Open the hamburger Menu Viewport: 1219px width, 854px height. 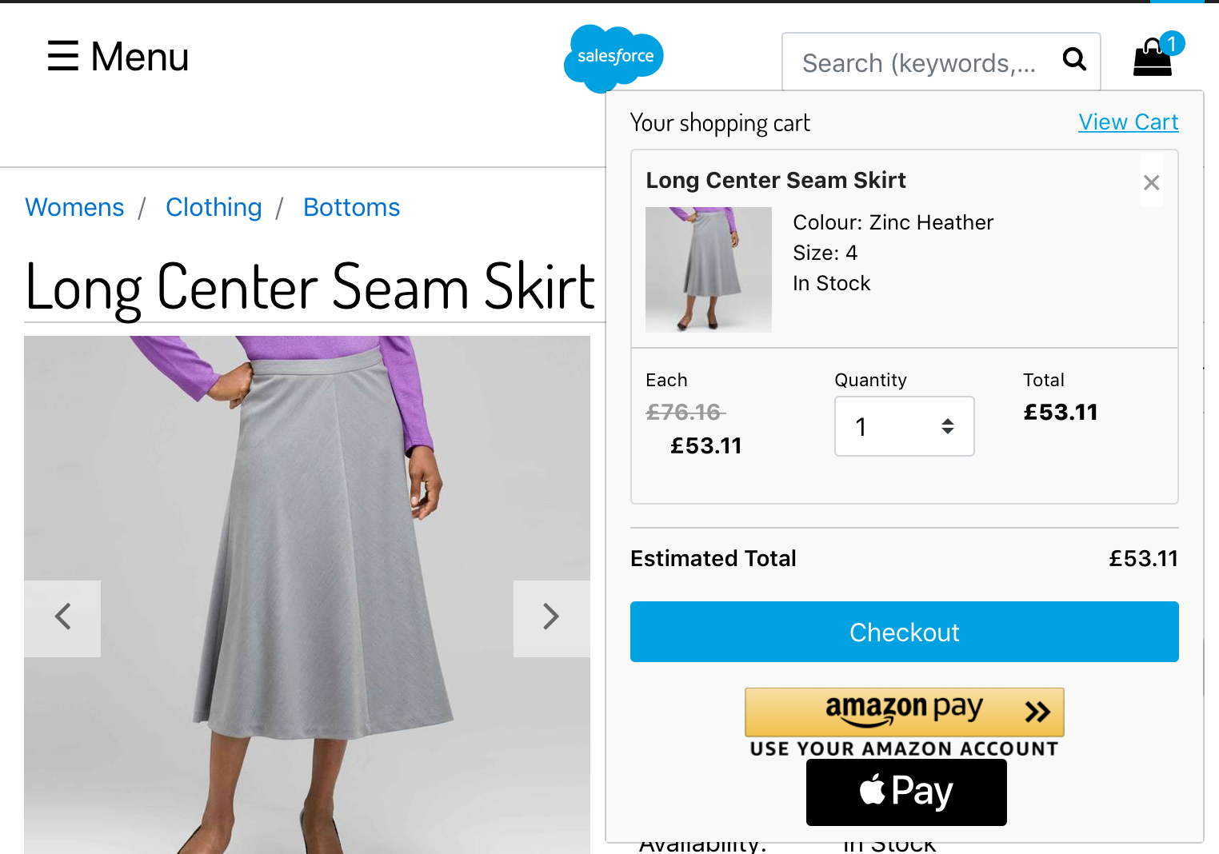pos(118,57)
